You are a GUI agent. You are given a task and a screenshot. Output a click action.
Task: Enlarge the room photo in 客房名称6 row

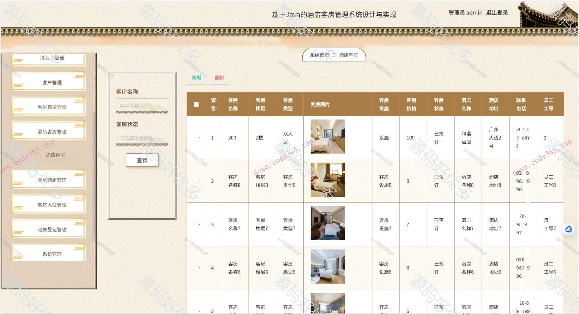[x=327, y=267]
